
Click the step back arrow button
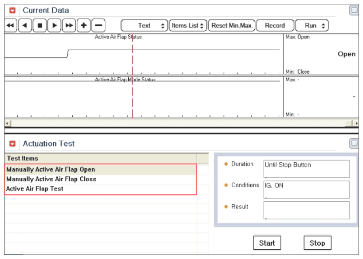pyautogui.click(x=25, y=25)
